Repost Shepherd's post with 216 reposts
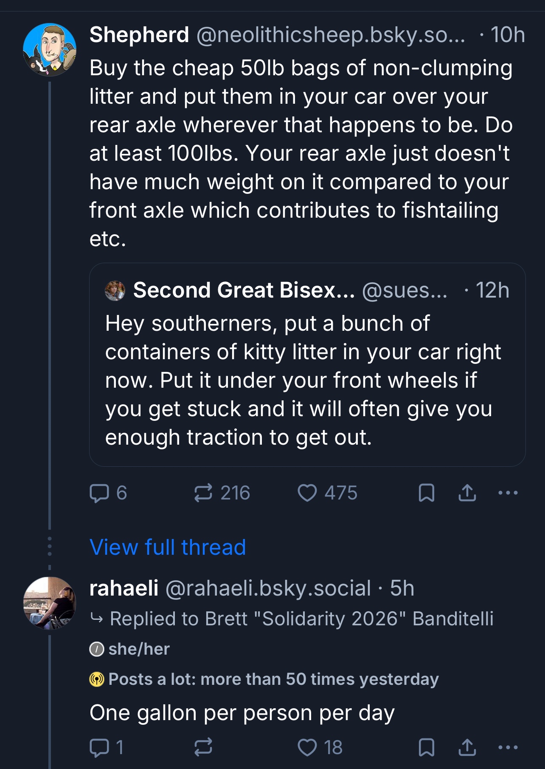Image resolution: width=545 pixels, height=769 pixels. pyautogui.click(x=203, y=493)
